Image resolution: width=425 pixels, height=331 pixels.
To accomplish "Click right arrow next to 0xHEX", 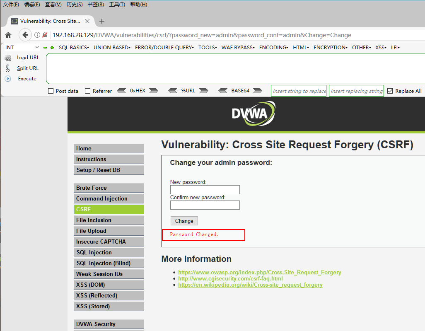I will coord(154,91).
